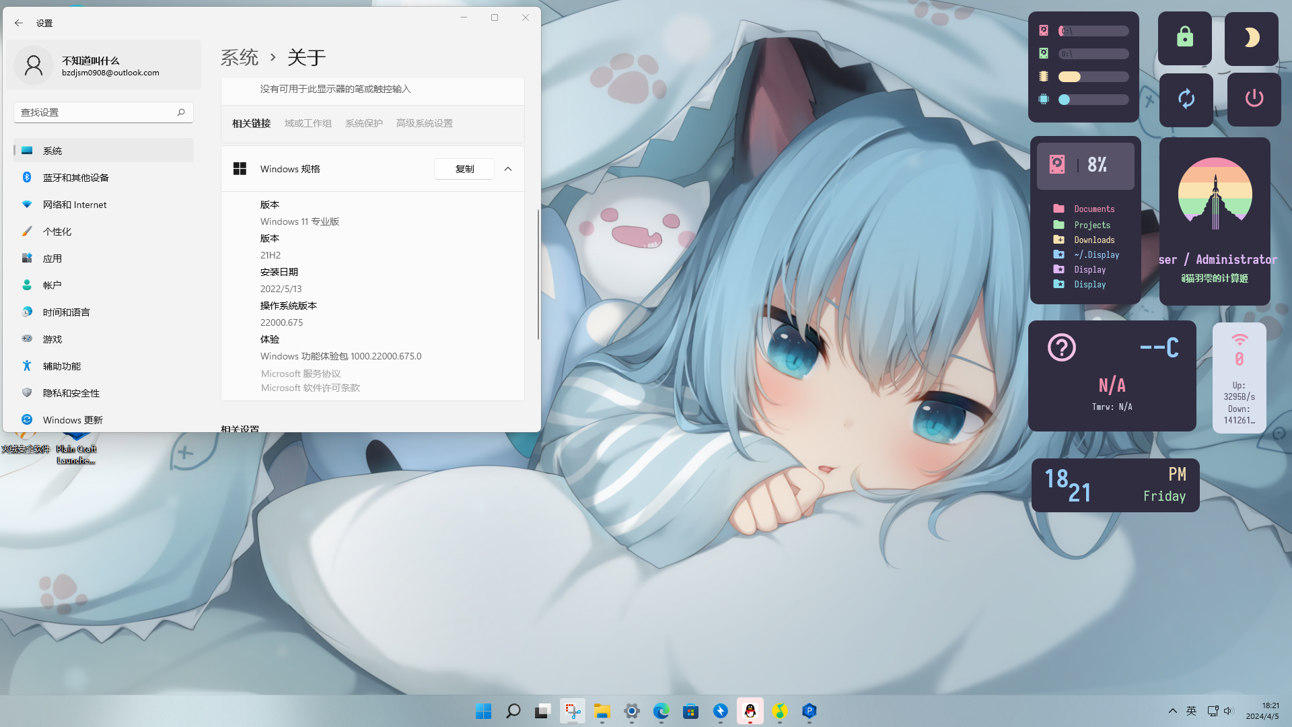Collapse the Windows 规格 section chevron
Image resolution: width=1292 pixels, height=727 pixels.
(508, 169)
